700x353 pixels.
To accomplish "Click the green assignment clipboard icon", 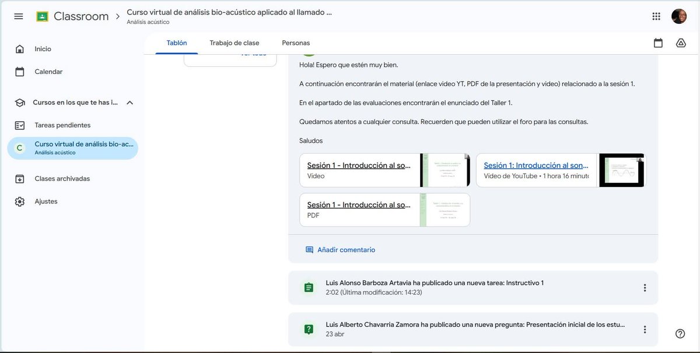I will point(309,288).
